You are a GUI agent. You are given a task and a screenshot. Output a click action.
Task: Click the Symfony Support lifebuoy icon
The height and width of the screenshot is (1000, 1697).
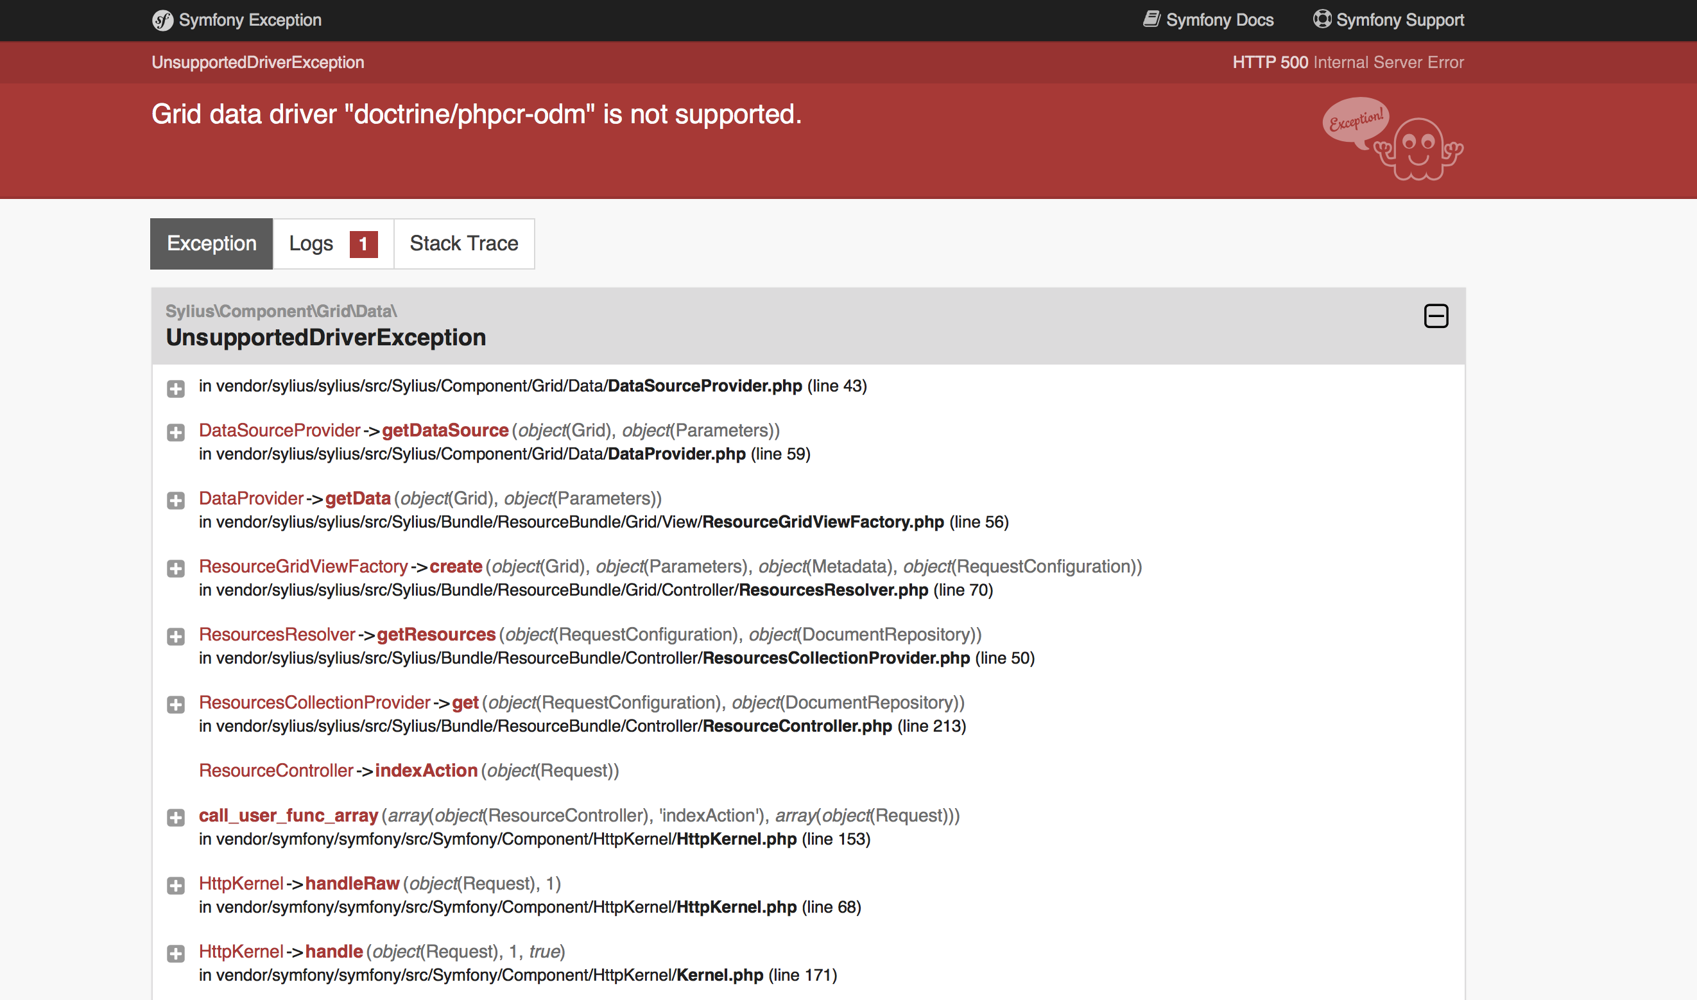(x=1322, y=19)
